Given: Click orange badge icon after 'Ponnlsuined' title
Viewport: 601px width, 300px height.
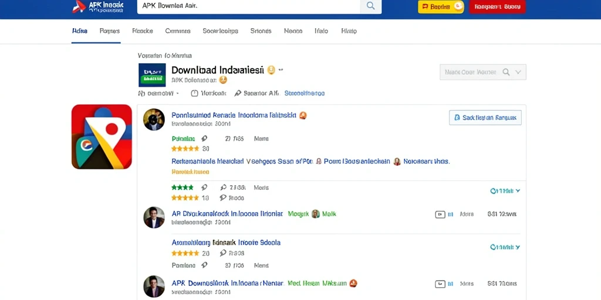Looking at the screenshot, I should pyautogui.click(x=303, y=115).
